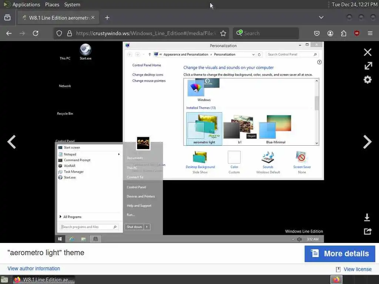
Task: Click the aerometro light theme thumbnail
Action: coord(204,129)
